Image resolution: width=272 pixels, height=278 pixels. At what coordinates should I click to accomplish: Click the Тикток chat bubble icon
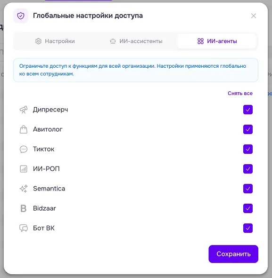(x=24, y=149)
